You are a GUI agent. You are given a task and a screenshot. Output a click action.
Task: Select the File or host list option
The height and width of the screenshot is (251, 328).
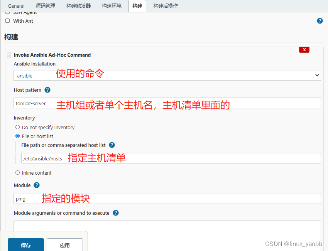pos(17,136)
